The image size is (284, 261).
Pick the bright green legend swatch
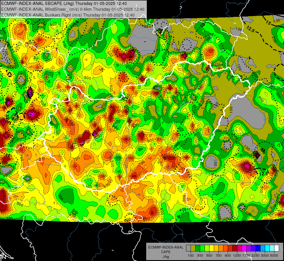[x=202, y=248]
